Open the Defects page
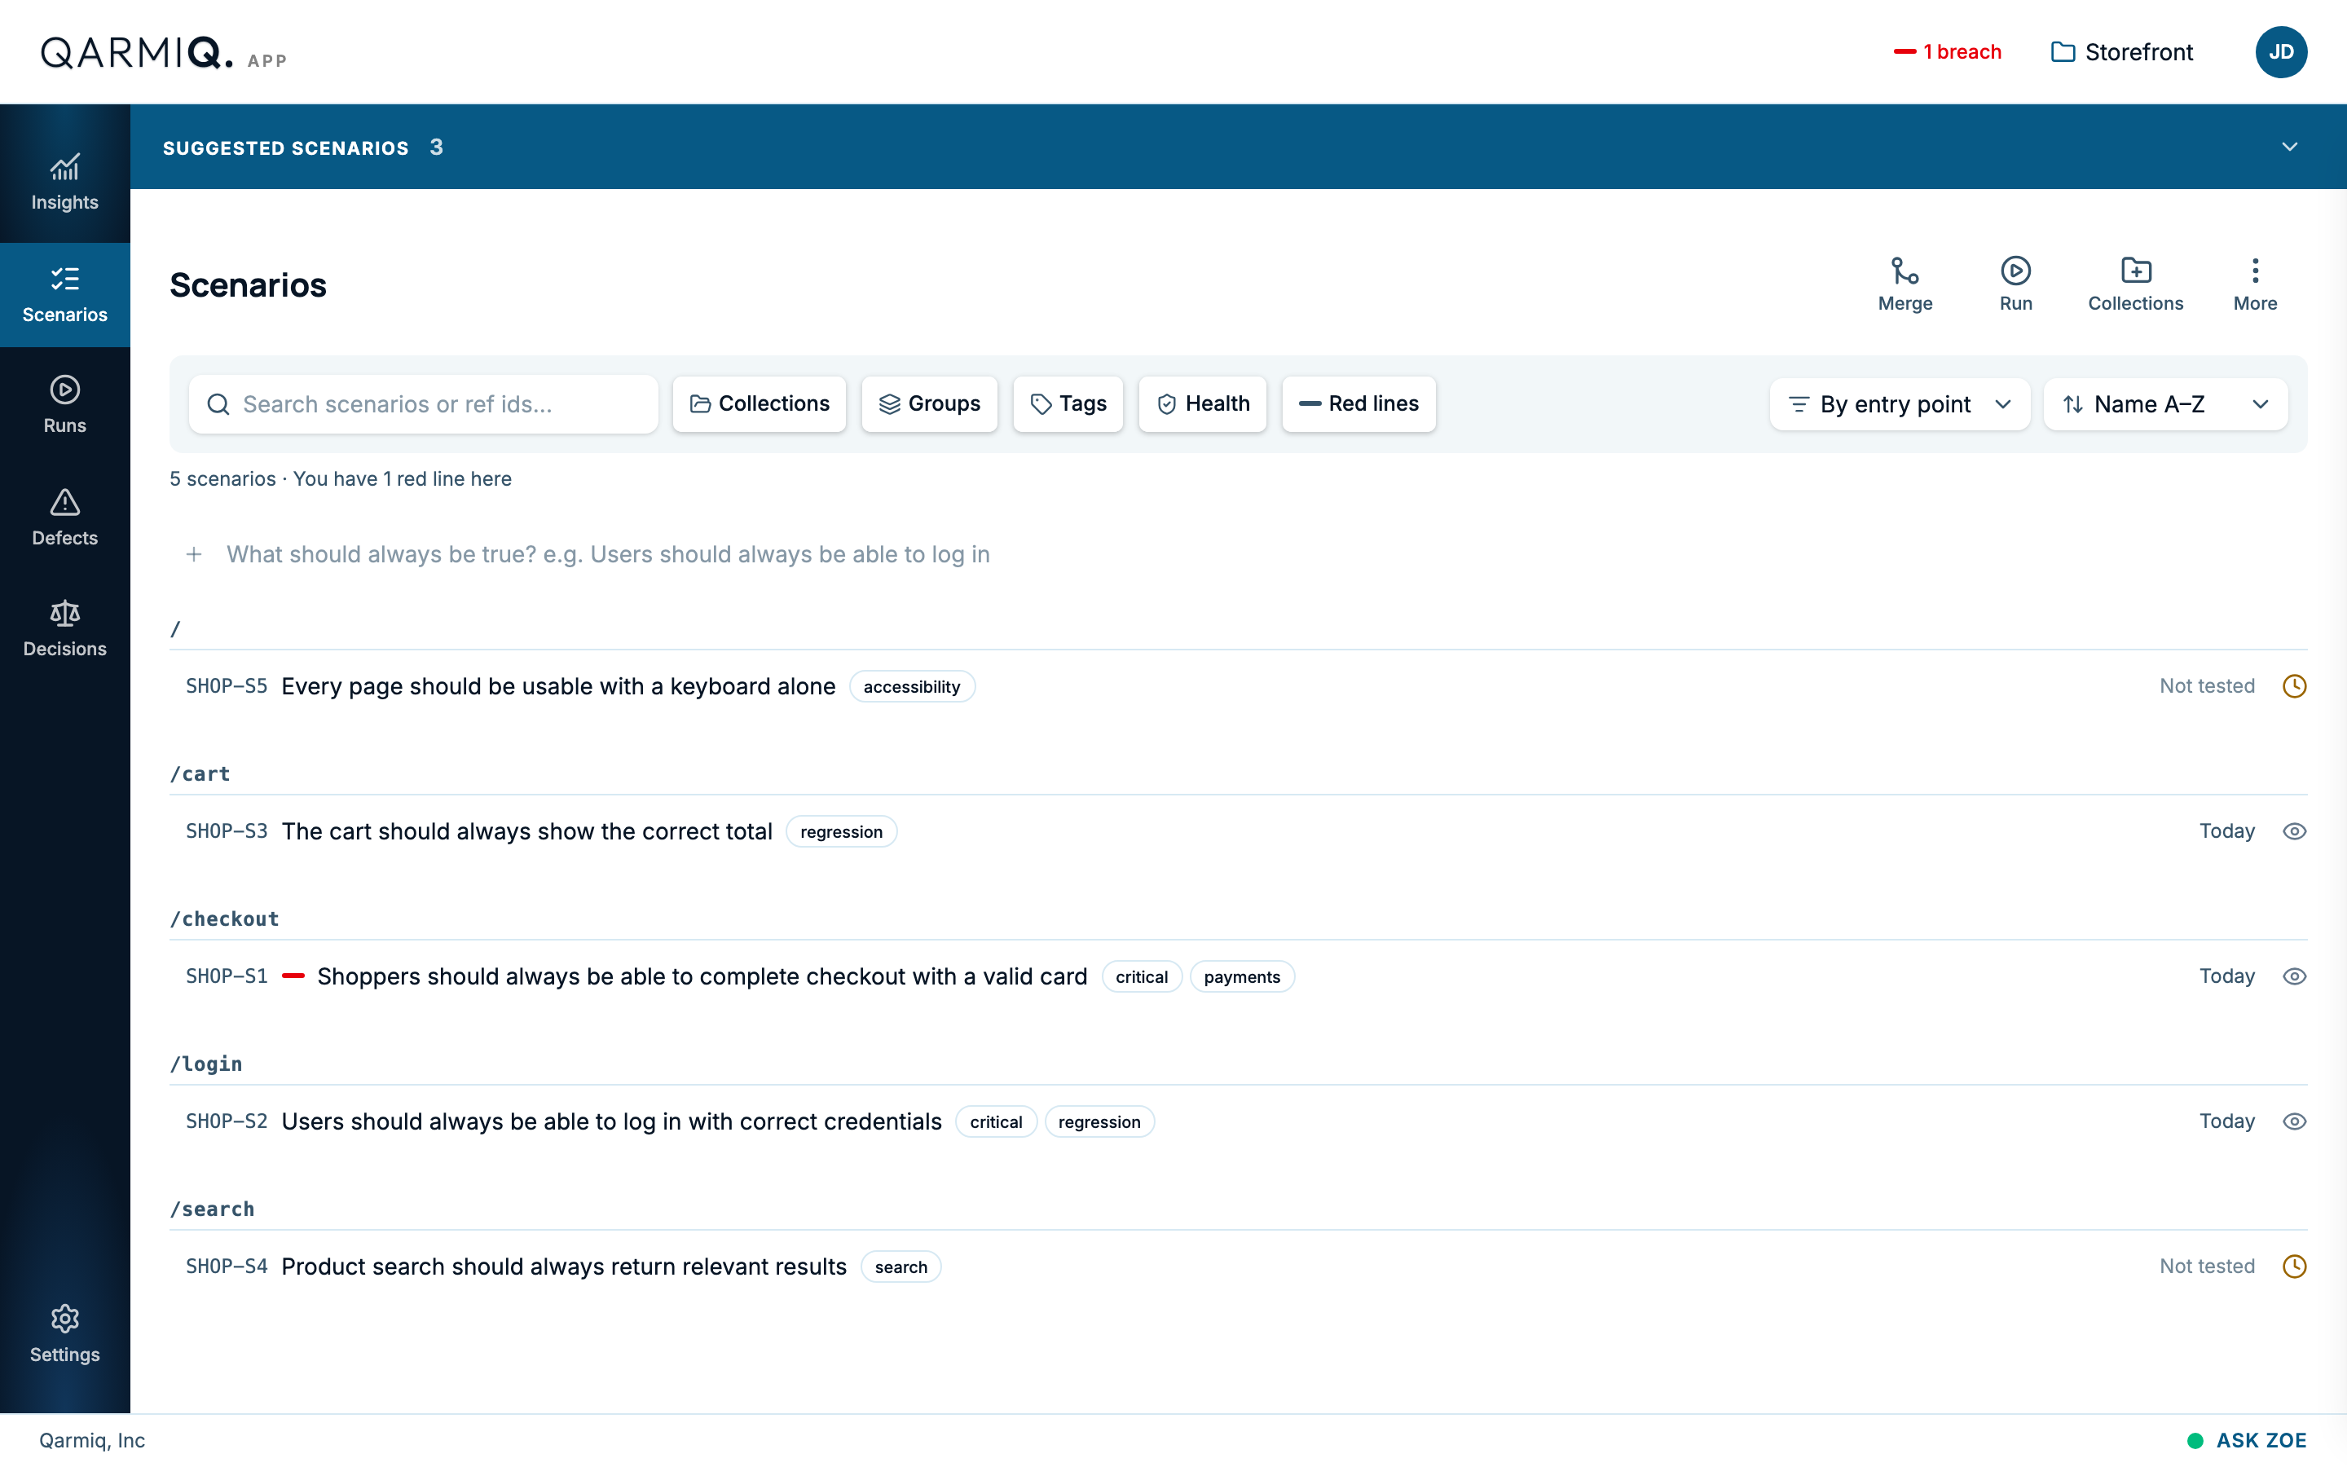The image size is (2347, 1467). [65, 518]
